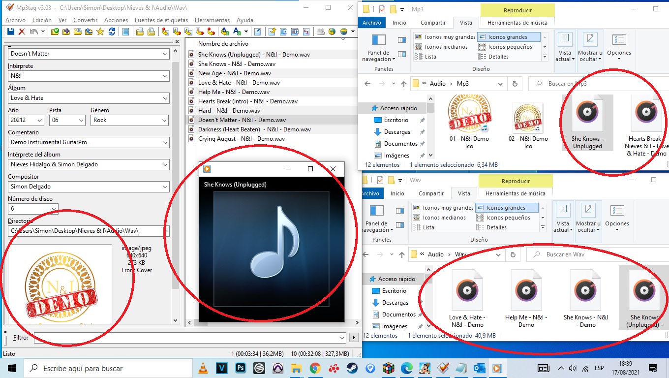
Task: Open the Auto-numbering wizard icon in Mp3tag toolbar
Action: point(306,31)
